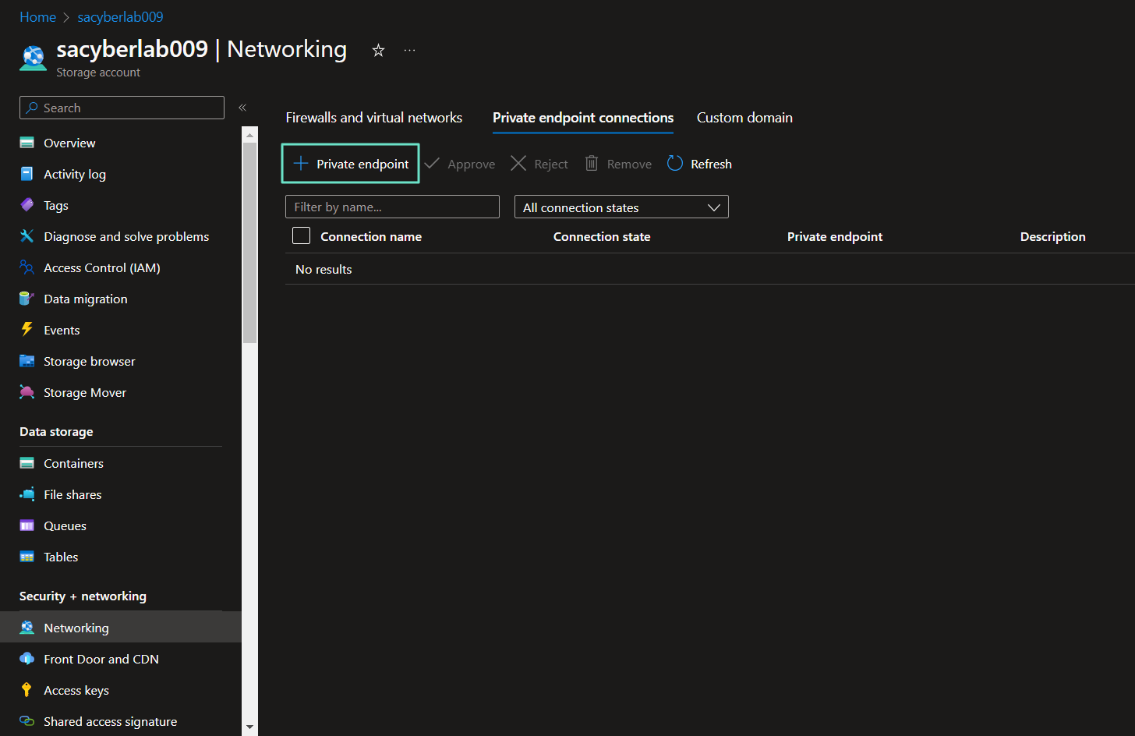1135x736 pixels.
Task: Open the more options ellipsis menu
Action: (x=410, y=50)
